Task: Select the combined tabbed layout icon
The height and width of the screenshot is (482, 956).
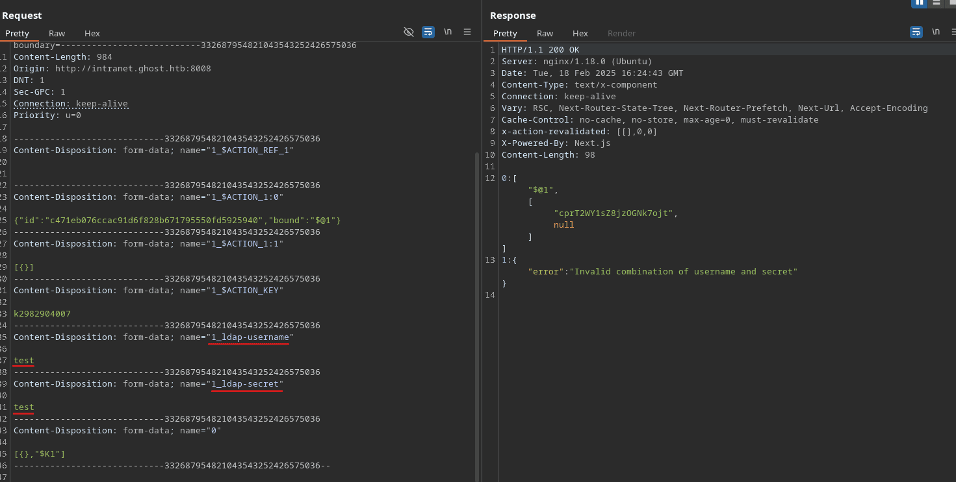Action: tap(952, 3)
